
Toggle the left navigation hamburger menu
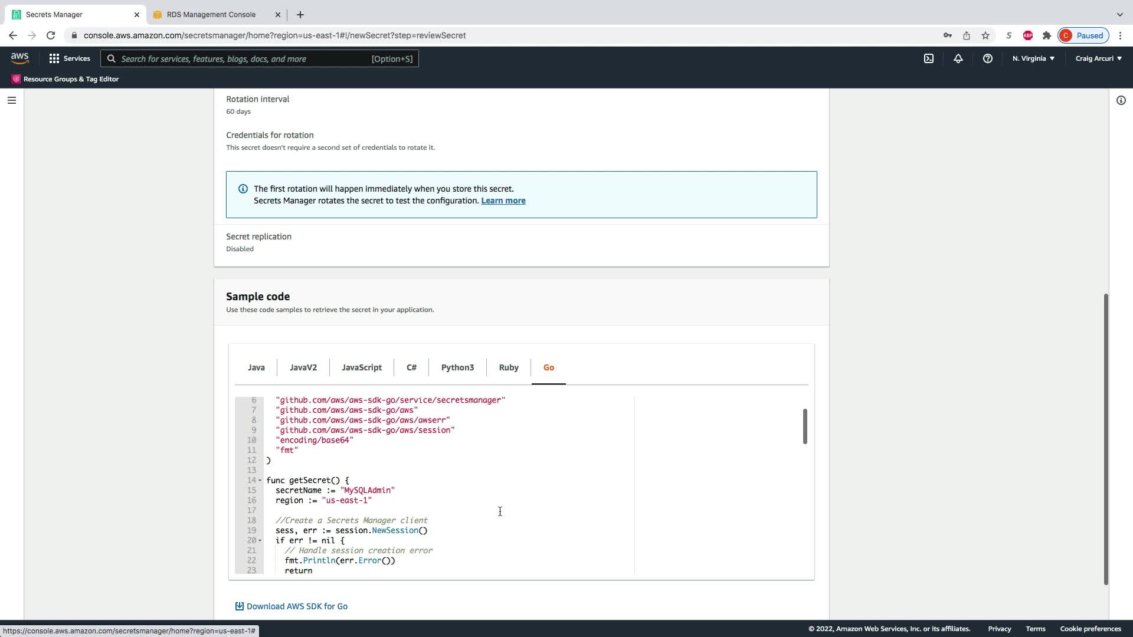point(11,100)
